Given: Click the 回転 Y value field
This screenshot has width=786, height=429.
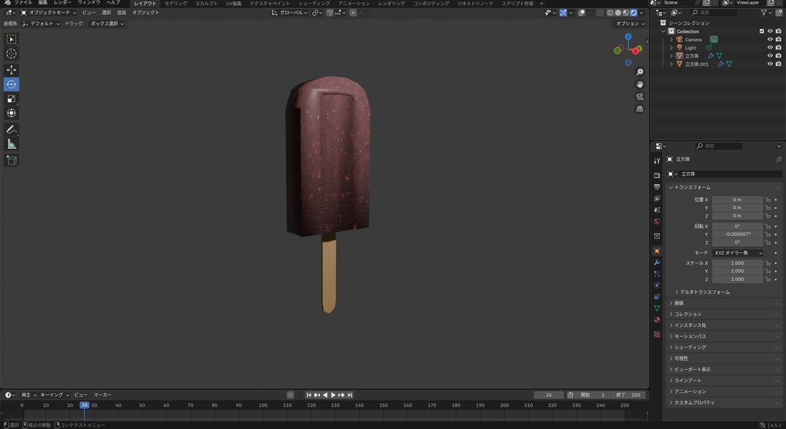Looking at the screenshot, I should (x=737, y=234).
